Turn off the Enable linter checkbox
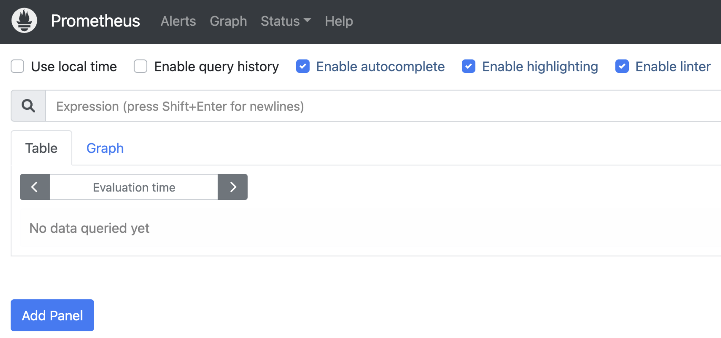Screen dimensions: 721x338 pos(622,66)
